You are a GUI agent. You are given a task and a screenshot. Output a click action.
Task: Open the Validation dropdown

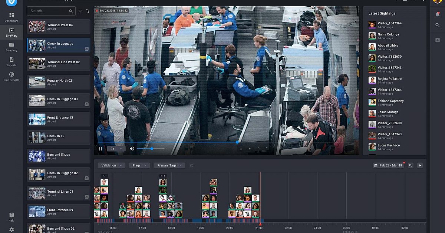pyautogui.click(x=111, y=165)
